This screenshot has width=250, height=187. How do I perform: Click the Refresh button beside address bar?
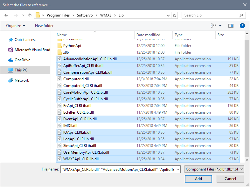(x=175, y=15)
